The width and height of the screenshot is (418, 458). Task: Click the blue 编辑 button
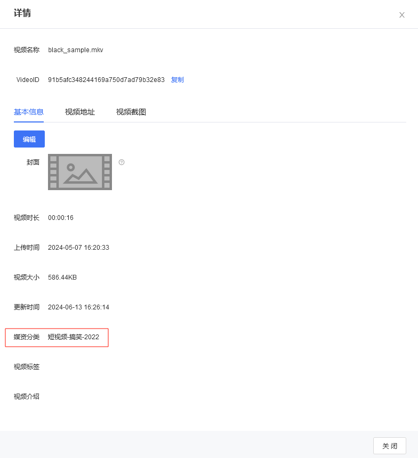pyautogui.click(x=29, y=139)
